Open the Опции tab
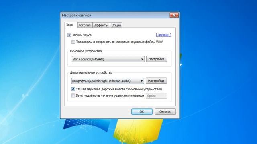The width and height of the screenshot is (257, 144). pyautogui.click(x=116, y=25)
